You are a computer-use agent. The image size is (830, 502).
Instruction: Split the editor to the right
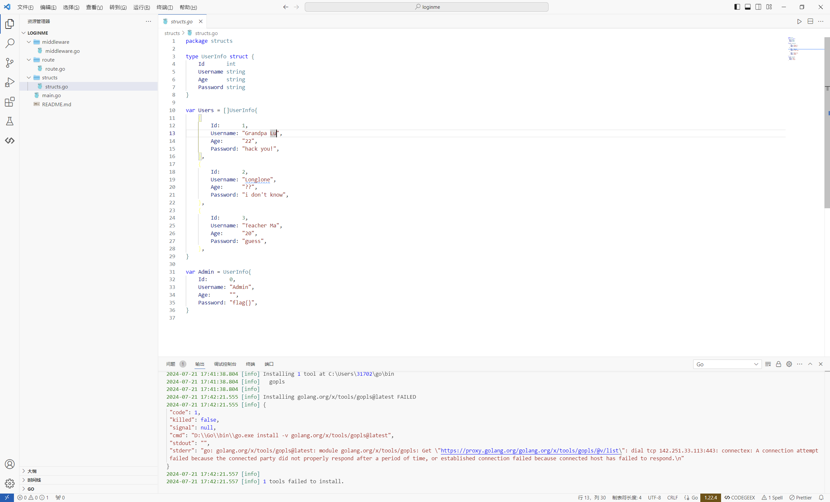tap(810, 21)
